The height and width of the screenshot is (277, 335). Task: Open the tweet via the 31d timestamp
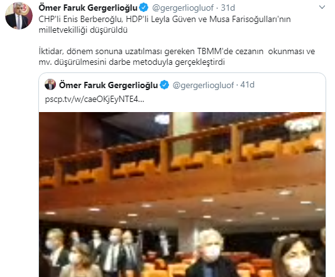pyautogui.click(x=228, y=8)
